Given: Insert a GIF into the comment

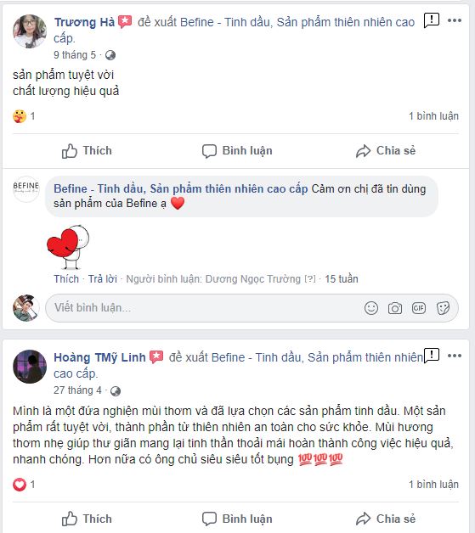Looking at the screenshot, I should 419,308.
